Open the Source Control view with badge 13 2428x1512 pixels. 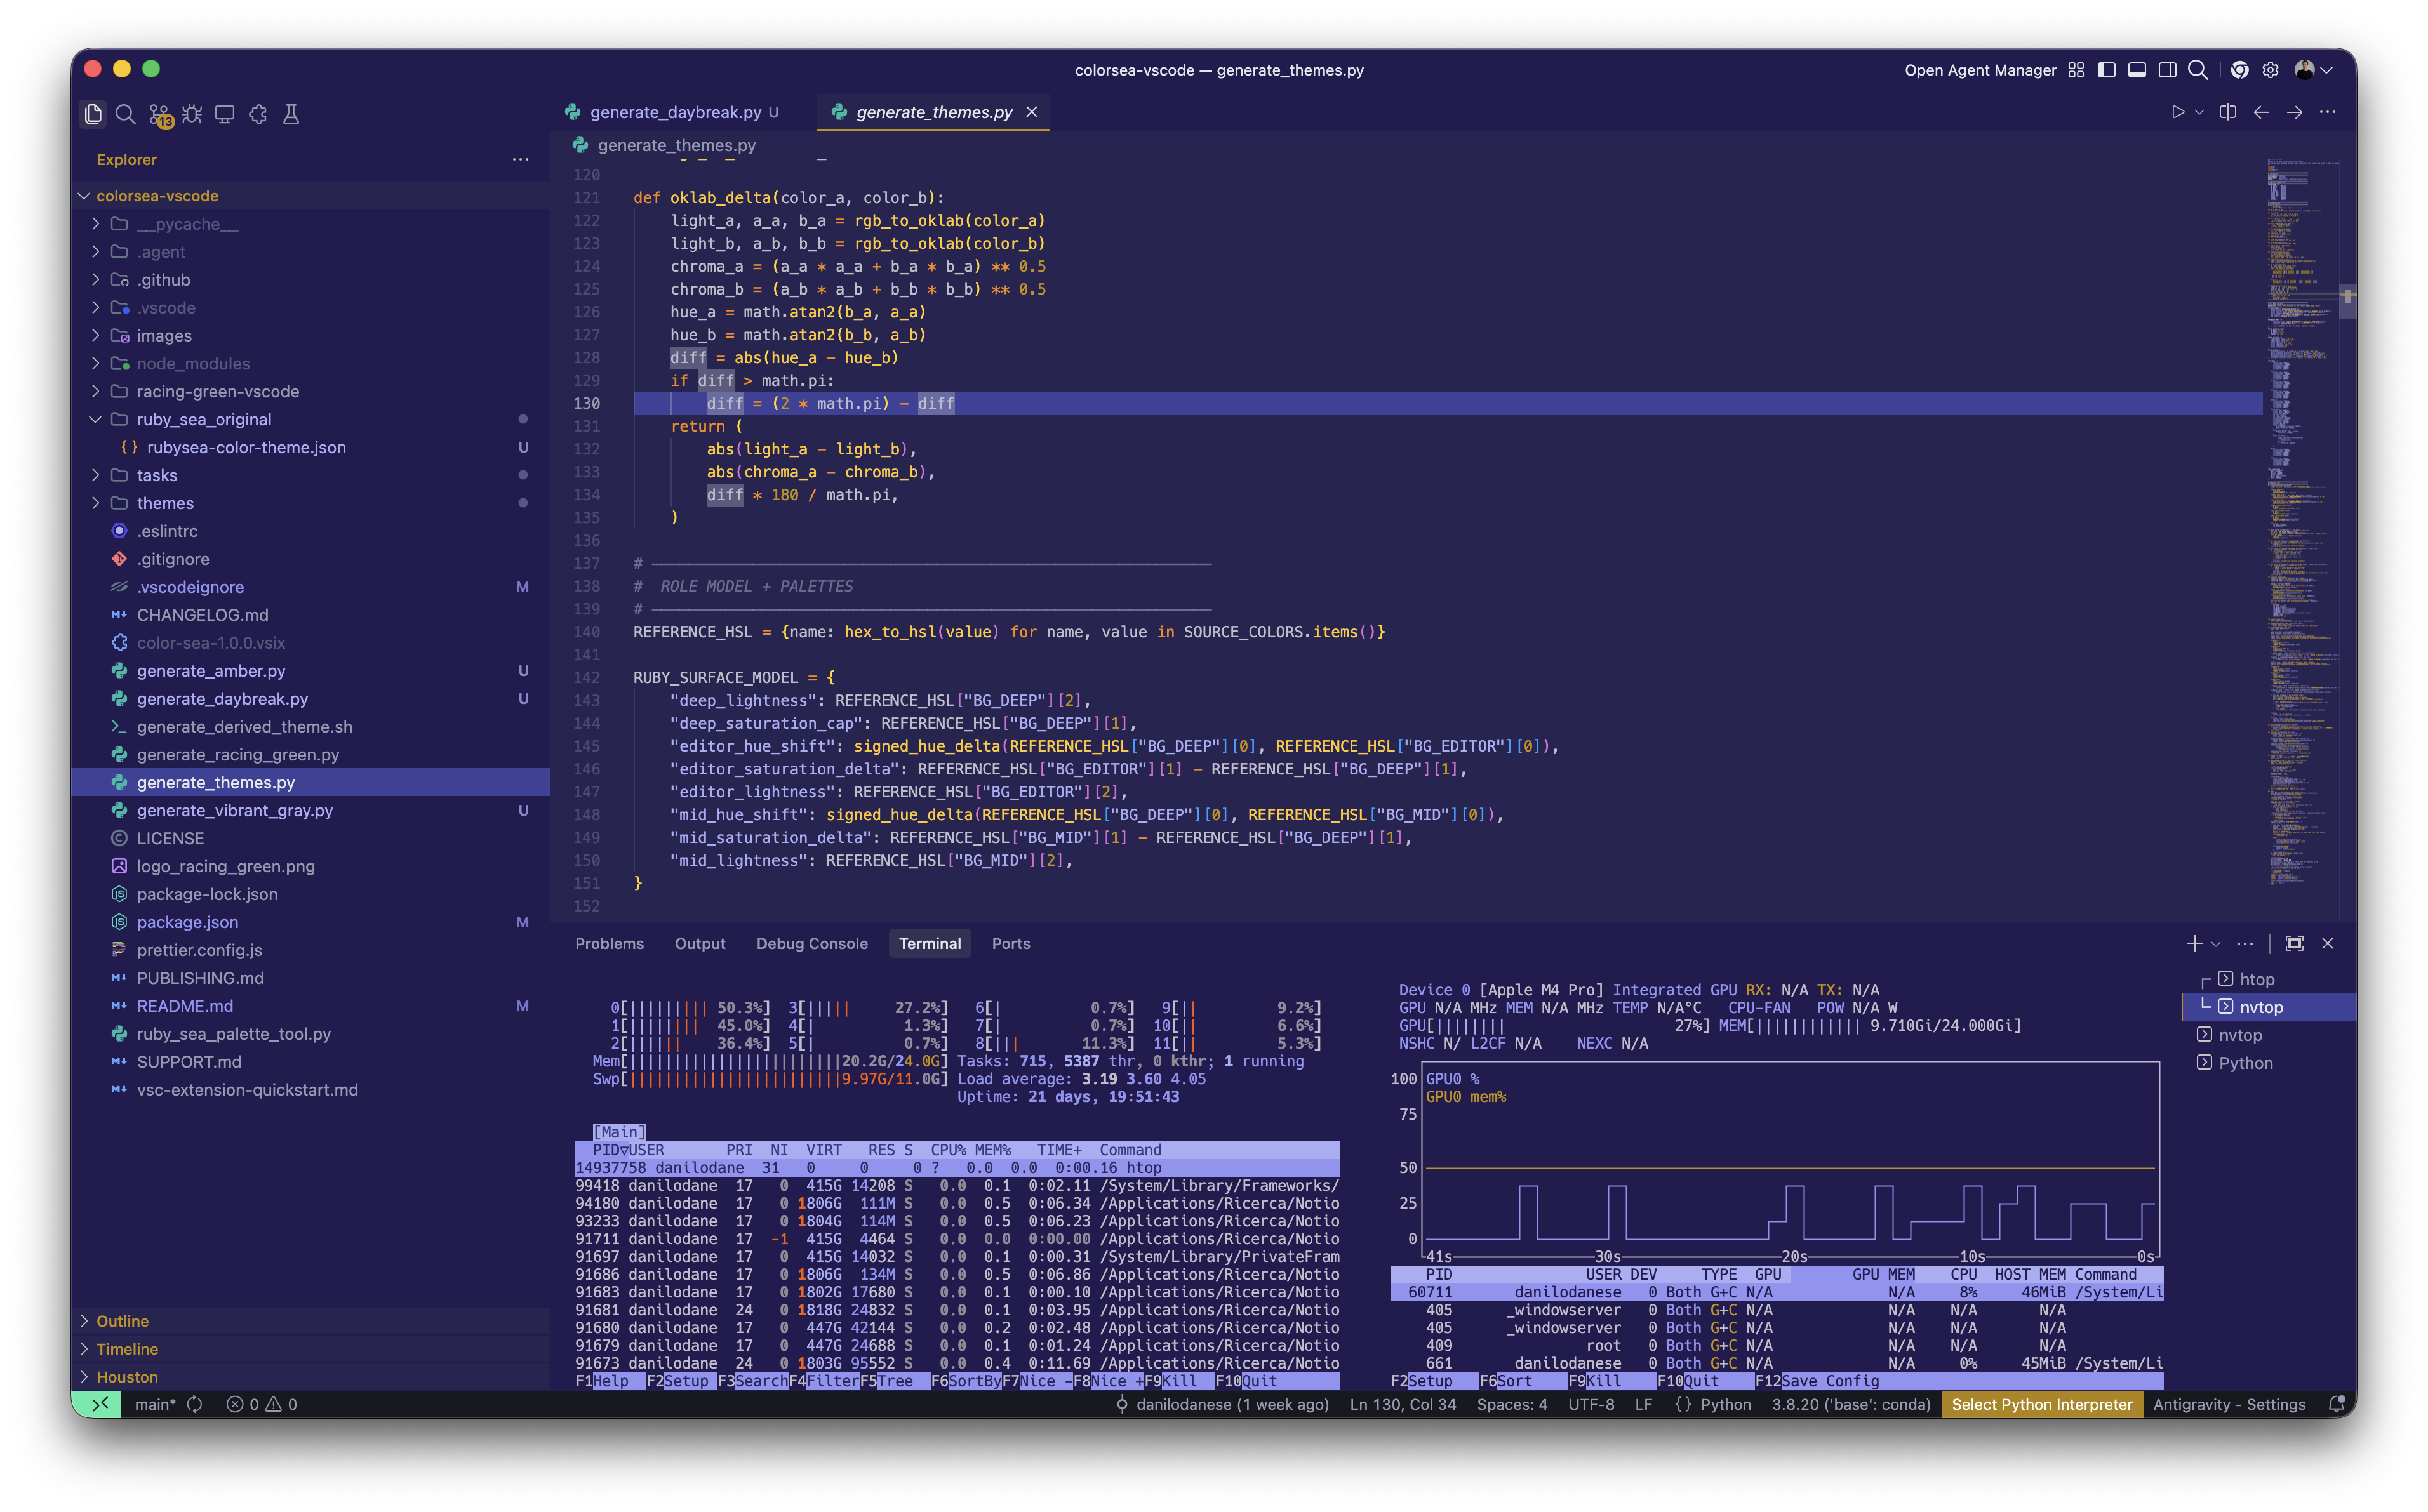click(x=159, y=115)
